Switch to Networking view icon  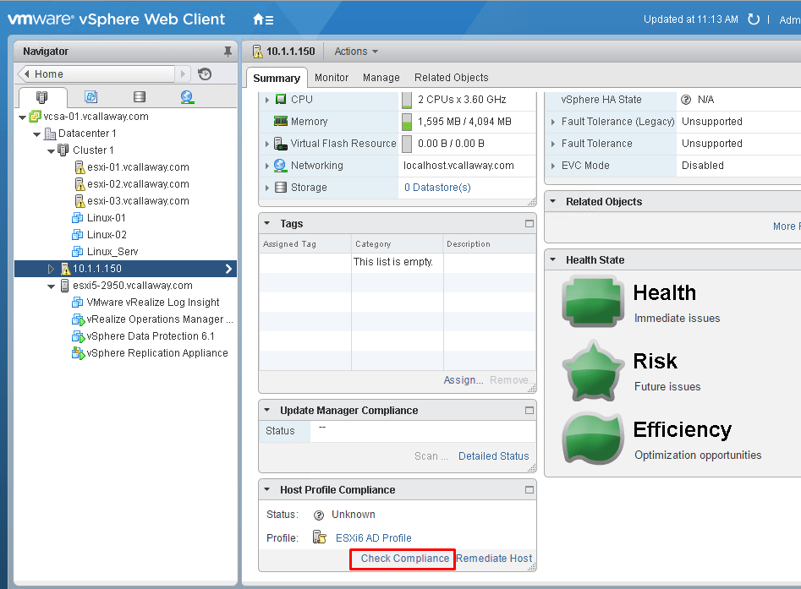[x=188, y=96]
